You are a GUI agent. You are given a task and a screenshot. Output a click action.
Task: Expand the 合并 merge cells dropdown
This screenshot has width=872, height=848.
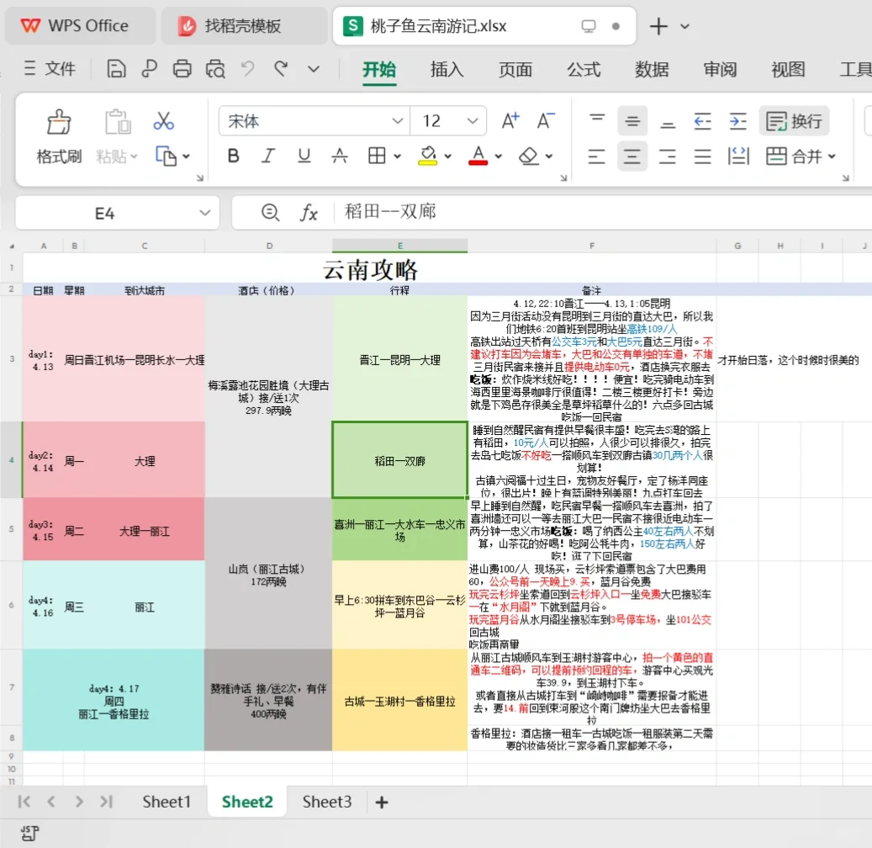[831, 156]
